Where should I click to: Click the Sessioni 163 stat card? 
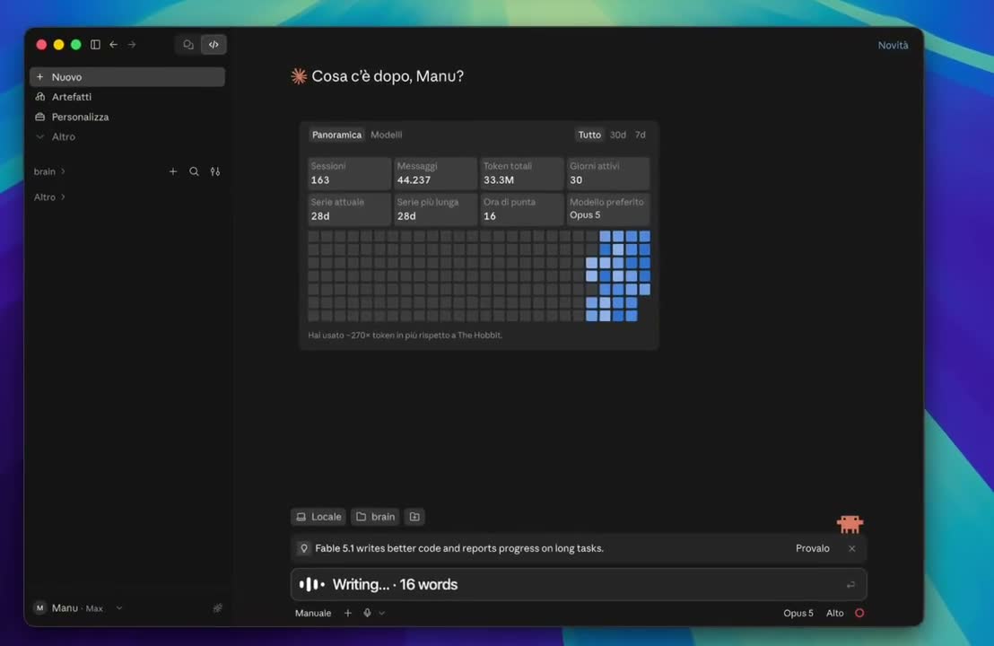pos(349,173)
